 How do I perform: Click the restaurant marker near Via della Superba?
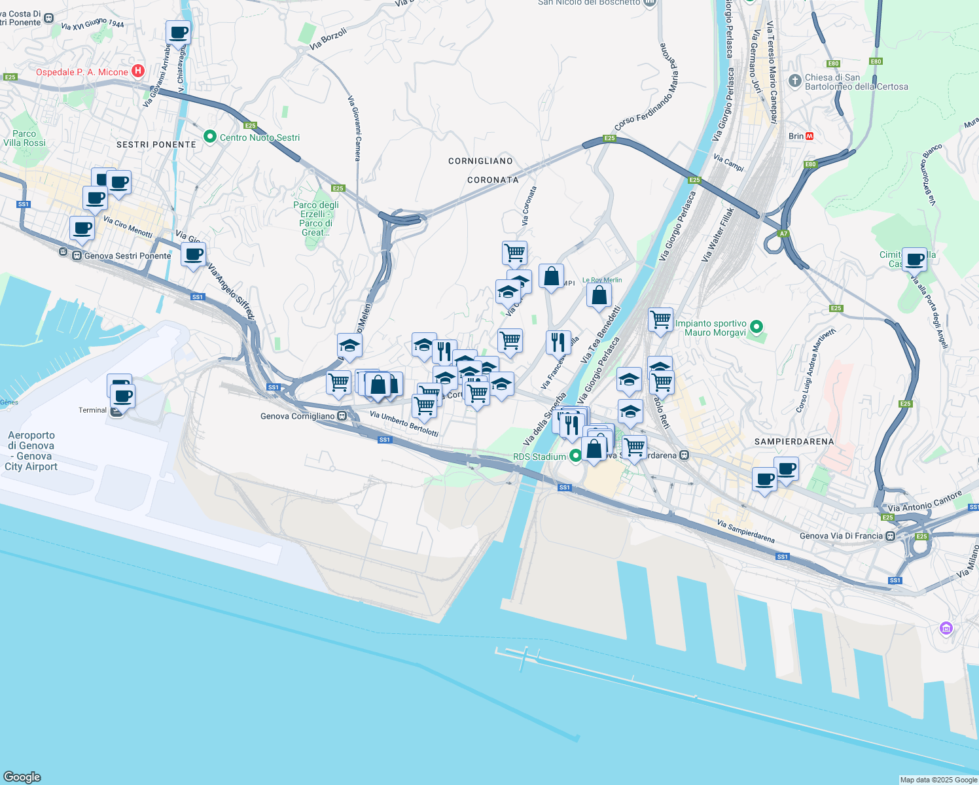point(573,426)
